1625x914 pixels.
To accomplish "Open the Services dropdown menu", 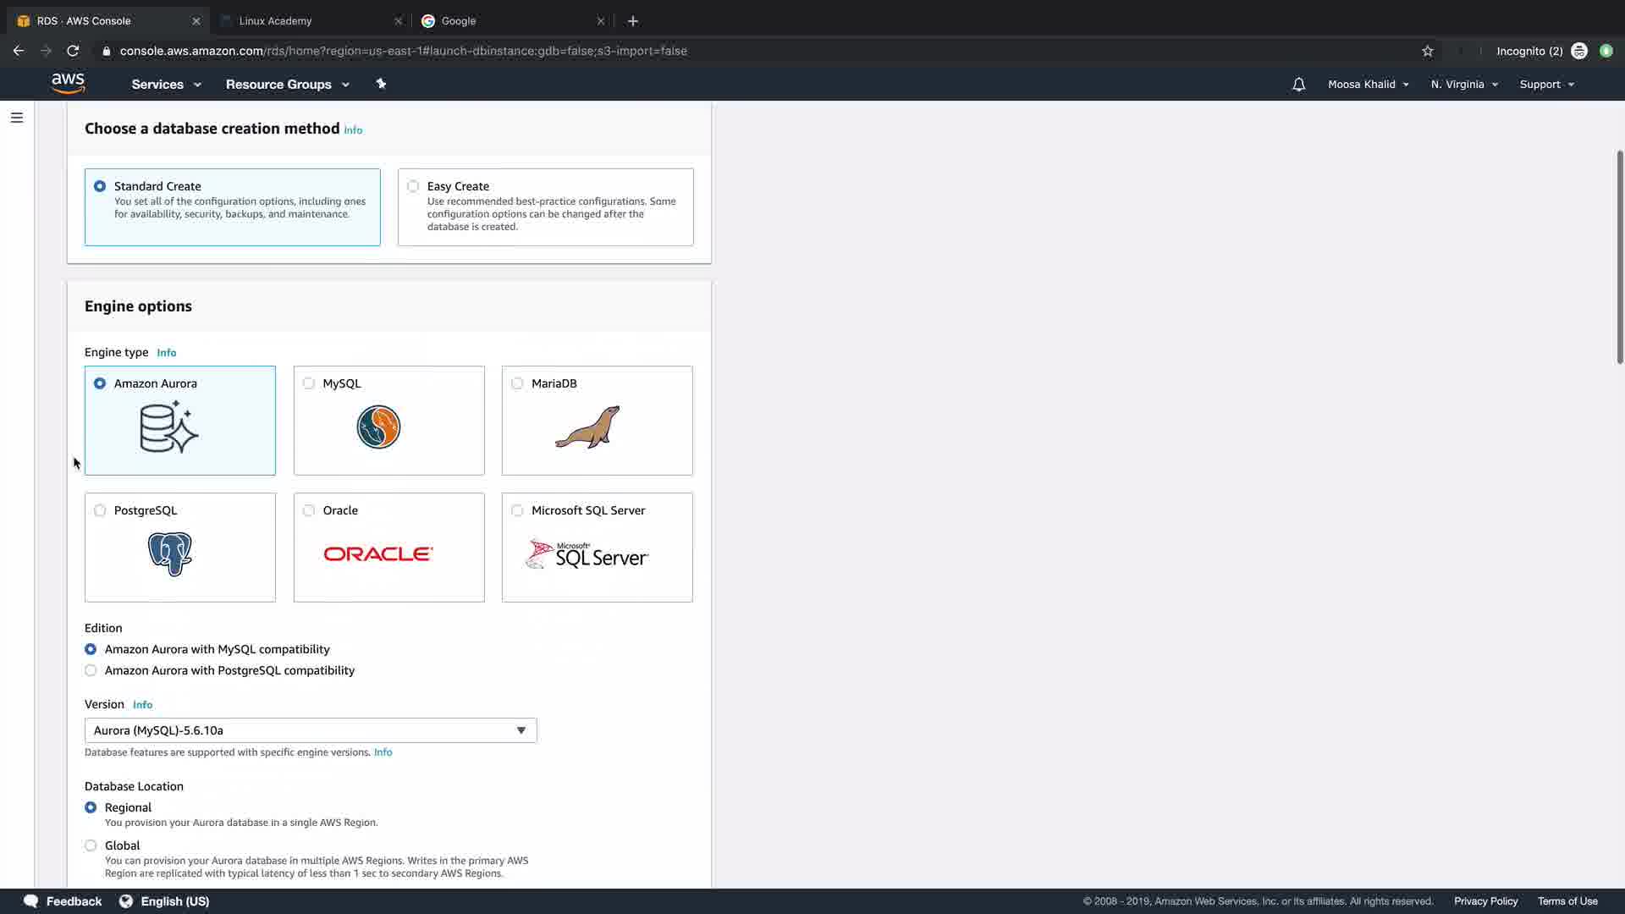I will coord(166,85).
